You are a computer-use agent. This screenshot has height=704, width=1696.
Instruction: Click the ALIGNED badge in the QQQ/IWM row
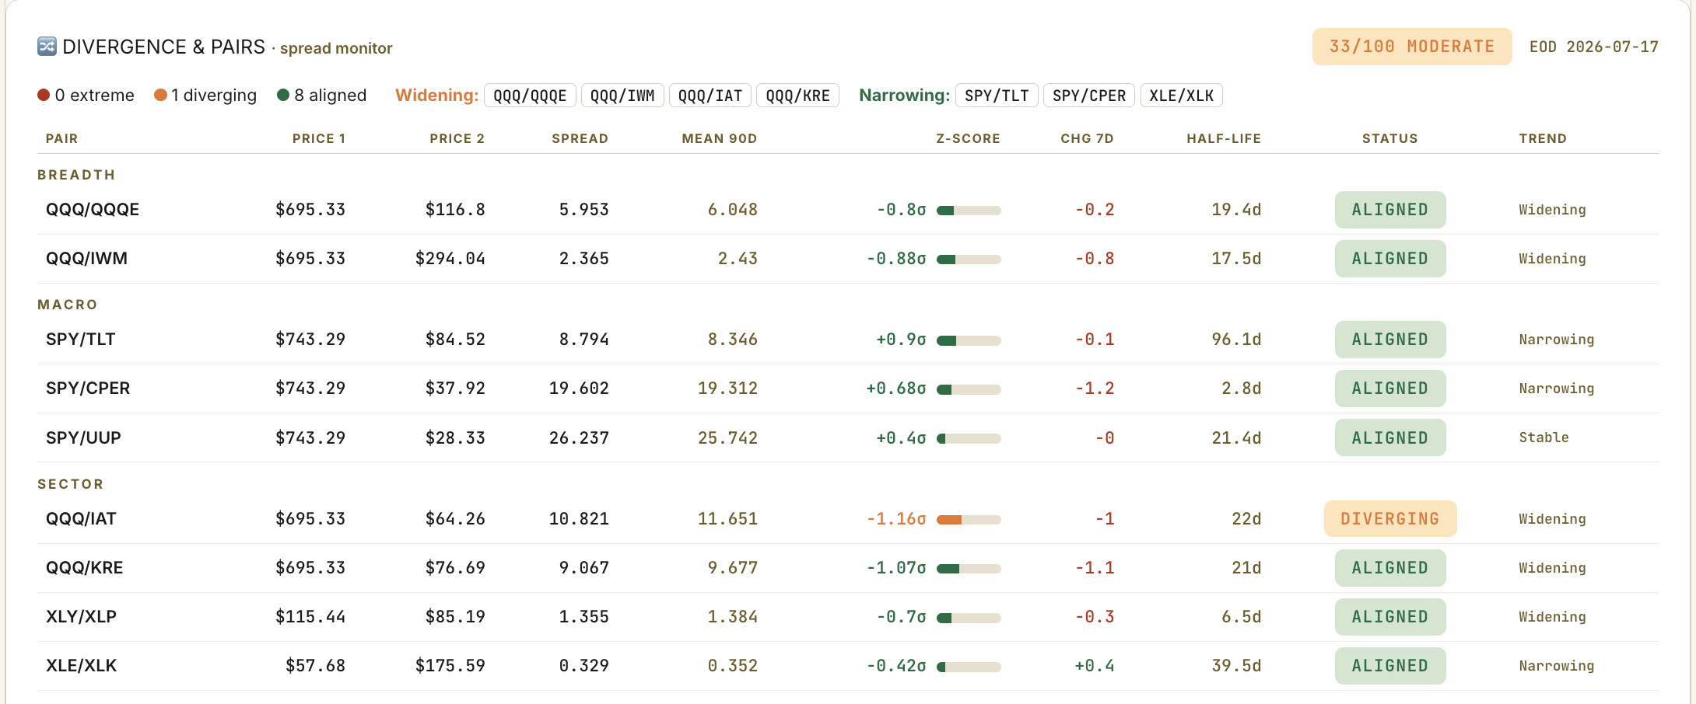pos(1390,259)
